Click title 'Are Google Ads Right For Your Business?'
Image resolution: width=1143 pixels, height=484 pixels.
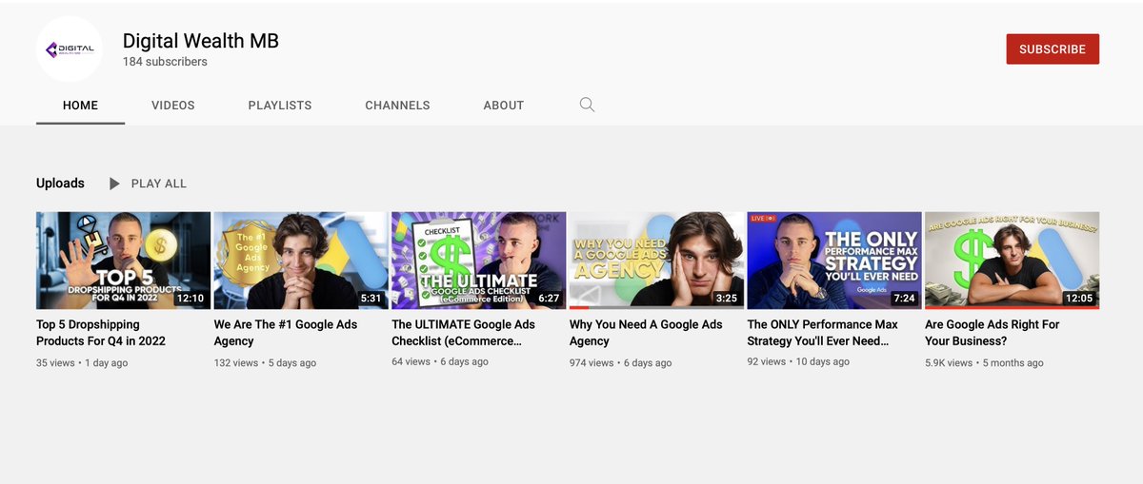click(x=993, y=333)
